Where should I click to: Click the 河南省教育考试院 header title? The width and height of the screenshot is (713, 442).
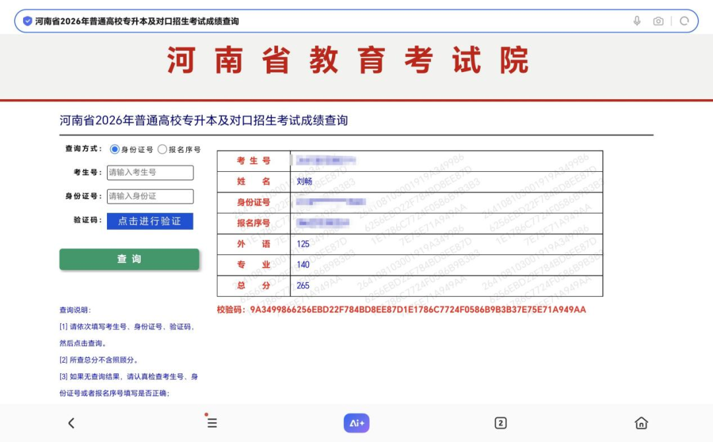click(348, 61)
